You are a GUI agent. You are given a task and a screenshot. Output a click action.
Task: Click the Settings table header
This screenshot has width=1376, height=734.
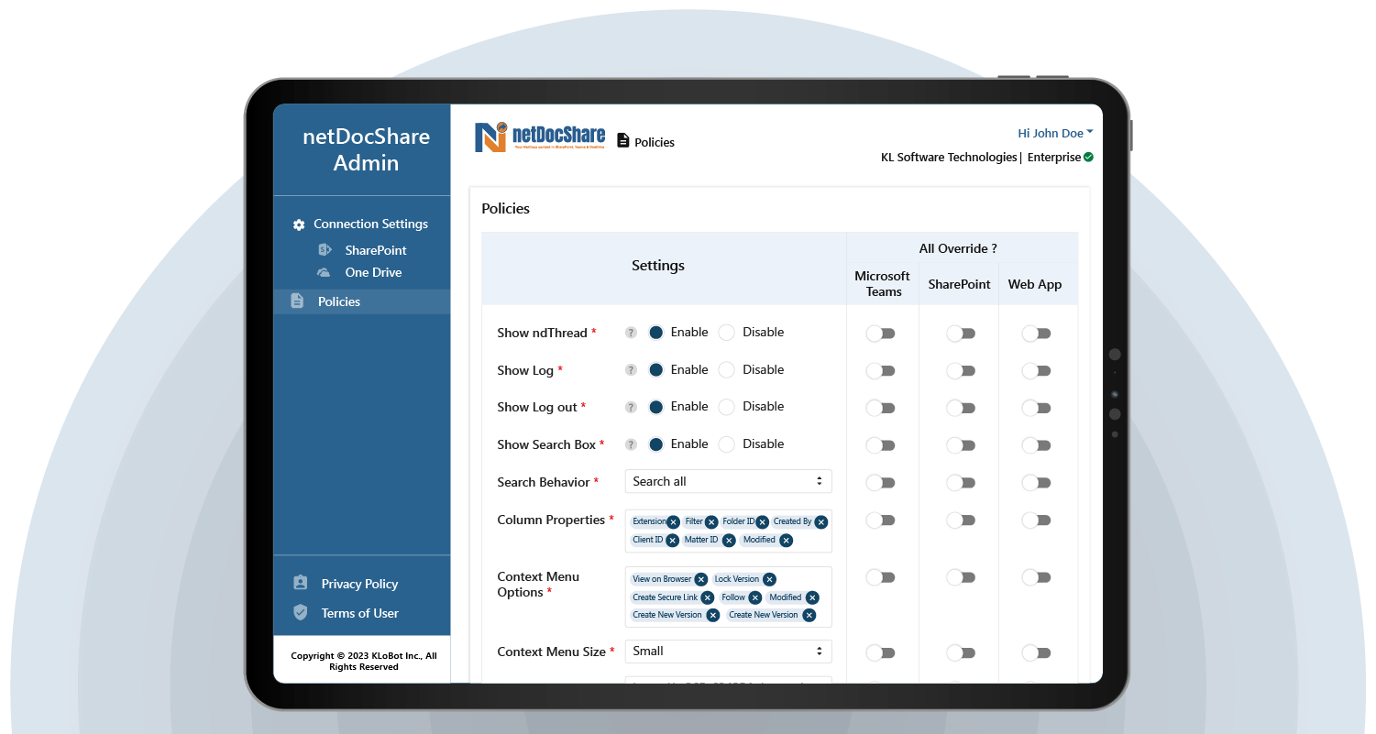(x=658, y=266)
